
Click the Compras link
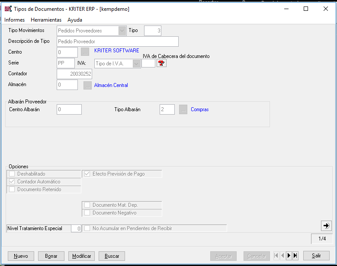(x=200, y=109)
